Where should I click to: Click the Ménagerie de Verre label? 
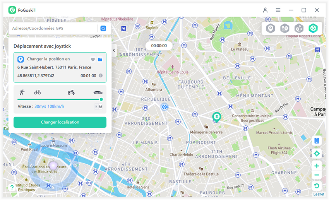(x=206, y=132)
